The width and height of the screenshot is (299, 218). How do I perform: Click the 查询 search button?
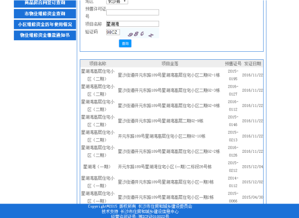[125, 43]
